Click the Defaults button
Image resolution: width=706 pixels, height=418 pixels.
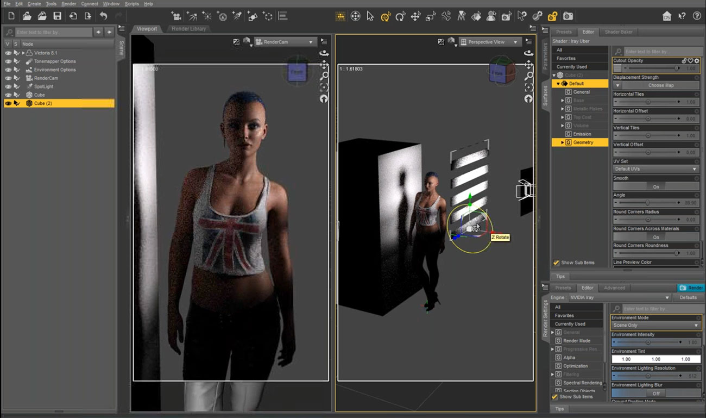[688, 298]
